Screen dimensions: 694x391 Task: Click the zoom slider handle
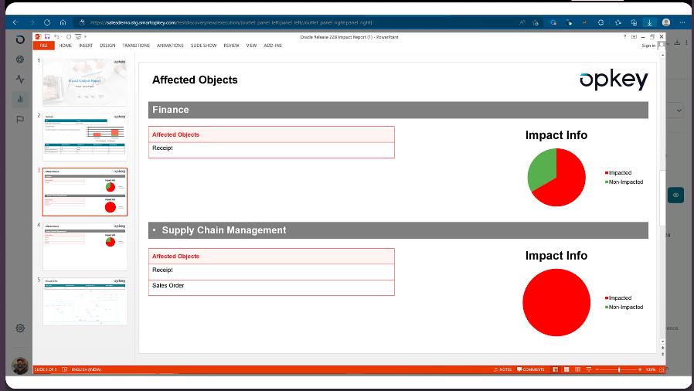point(619,369)
